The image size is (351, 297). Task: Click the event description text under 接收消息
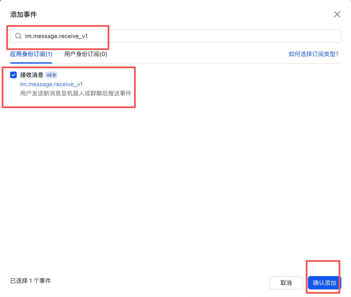tap(75, 93)
